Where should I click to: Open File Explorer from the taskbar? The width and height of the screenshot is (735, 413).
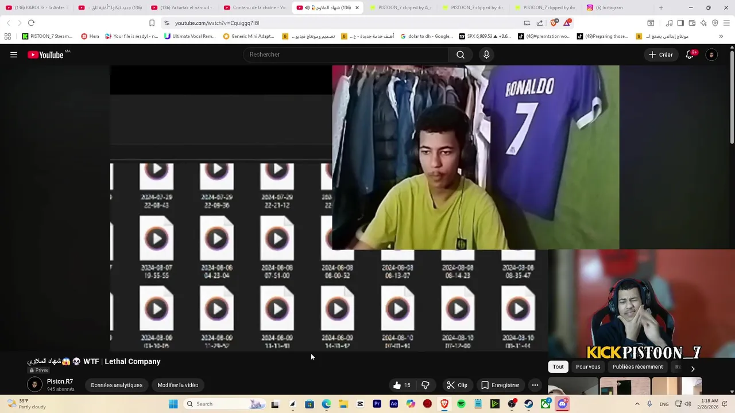point(343,404)
